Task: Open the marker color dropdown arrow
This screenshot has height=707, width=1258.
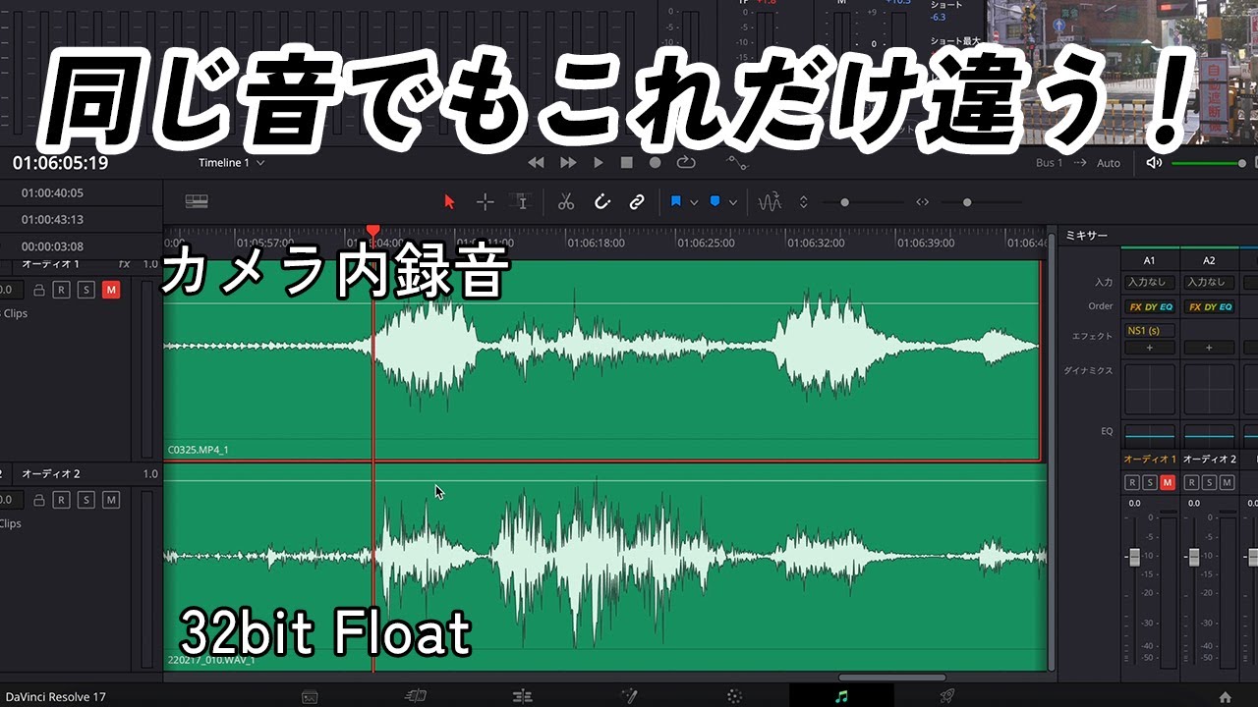Action: [732, 202]
